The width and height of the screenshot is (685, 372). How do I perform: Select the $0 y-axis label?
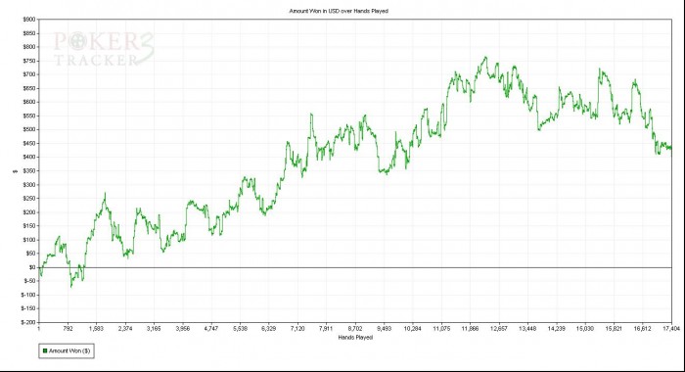pos(32,267)
